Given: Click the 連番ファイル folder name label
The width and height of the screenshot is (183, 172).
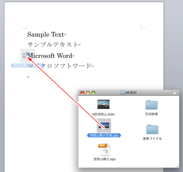Looking at the screenshot, I should click(x=152, y=138).
